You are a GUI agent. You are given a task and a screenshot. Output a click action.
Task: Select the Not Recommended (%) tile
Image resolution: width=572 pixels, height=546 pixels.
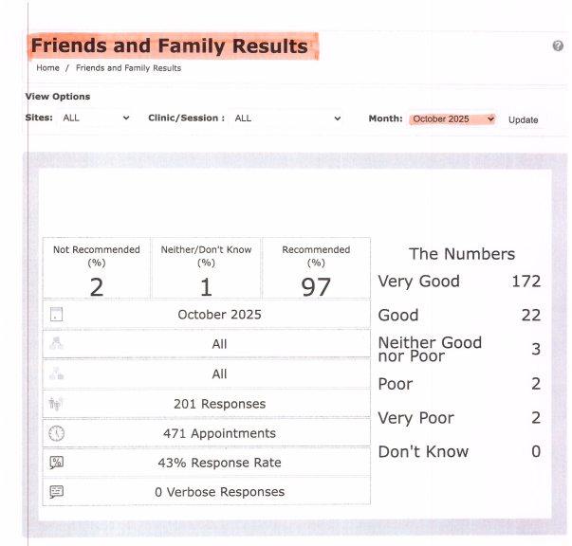(x=96, y=268)
